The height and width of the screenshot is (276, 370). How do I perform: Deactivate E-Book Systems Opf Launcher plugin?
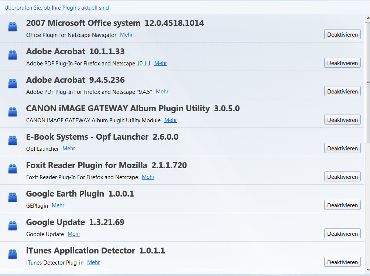342,148
